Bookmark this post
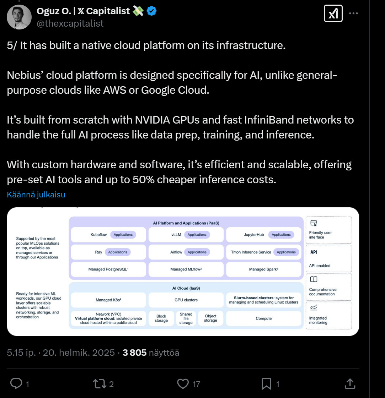 267,383
